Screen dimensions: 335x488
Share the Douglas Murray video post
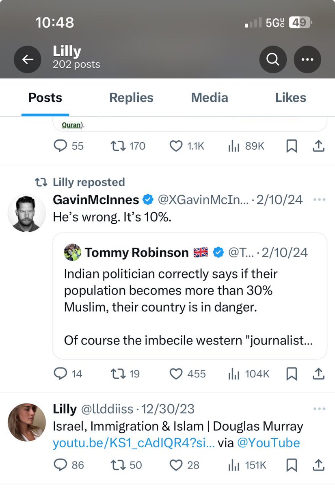pos(319,465)
